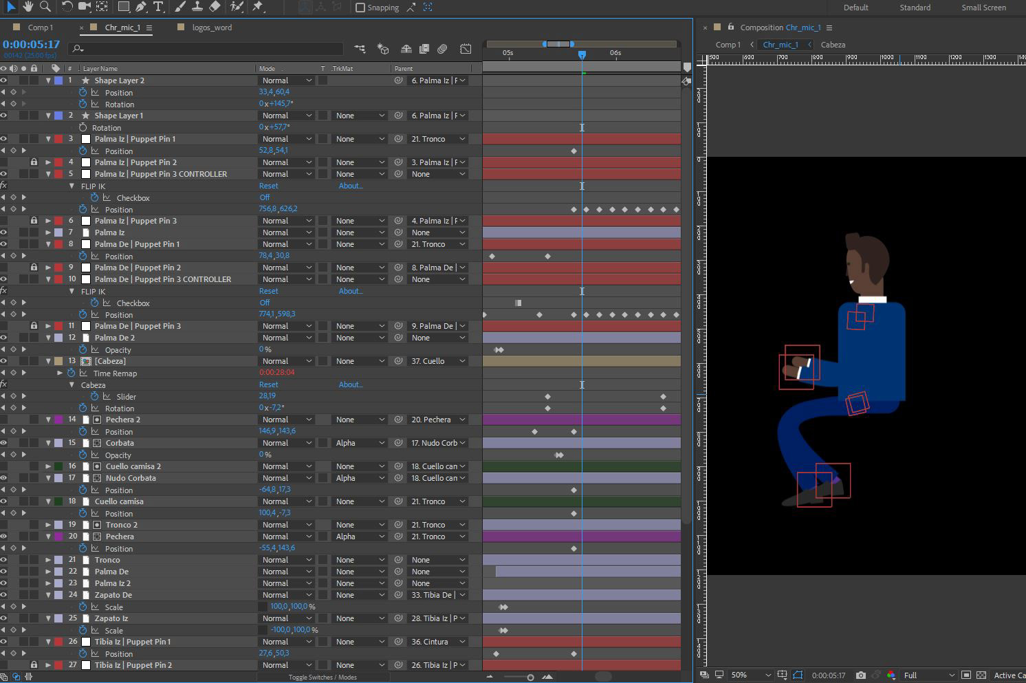Screen dimensions: 1026x683
Task: Switch to the Comp 1 timeline tab
Action: 40,28
